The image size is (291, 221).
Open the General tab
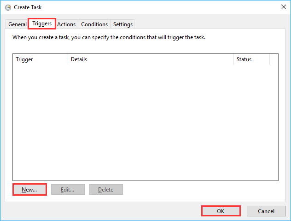coord(17,24)
